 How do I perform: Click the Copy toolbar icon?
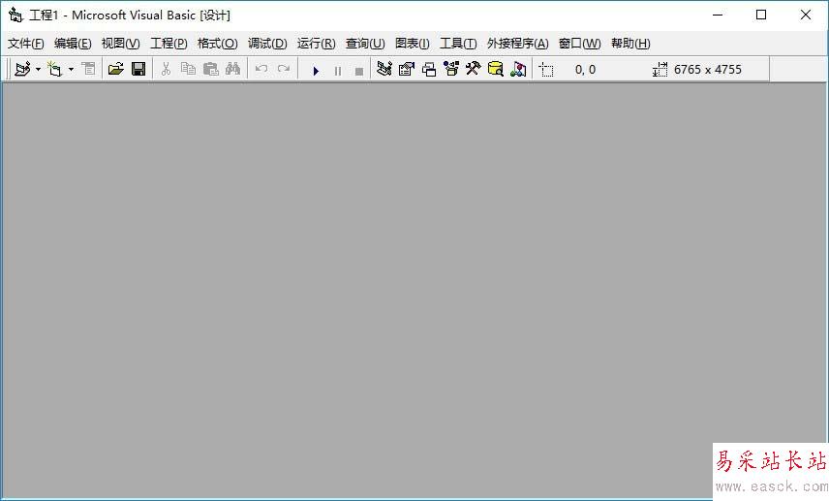(188, 69)
